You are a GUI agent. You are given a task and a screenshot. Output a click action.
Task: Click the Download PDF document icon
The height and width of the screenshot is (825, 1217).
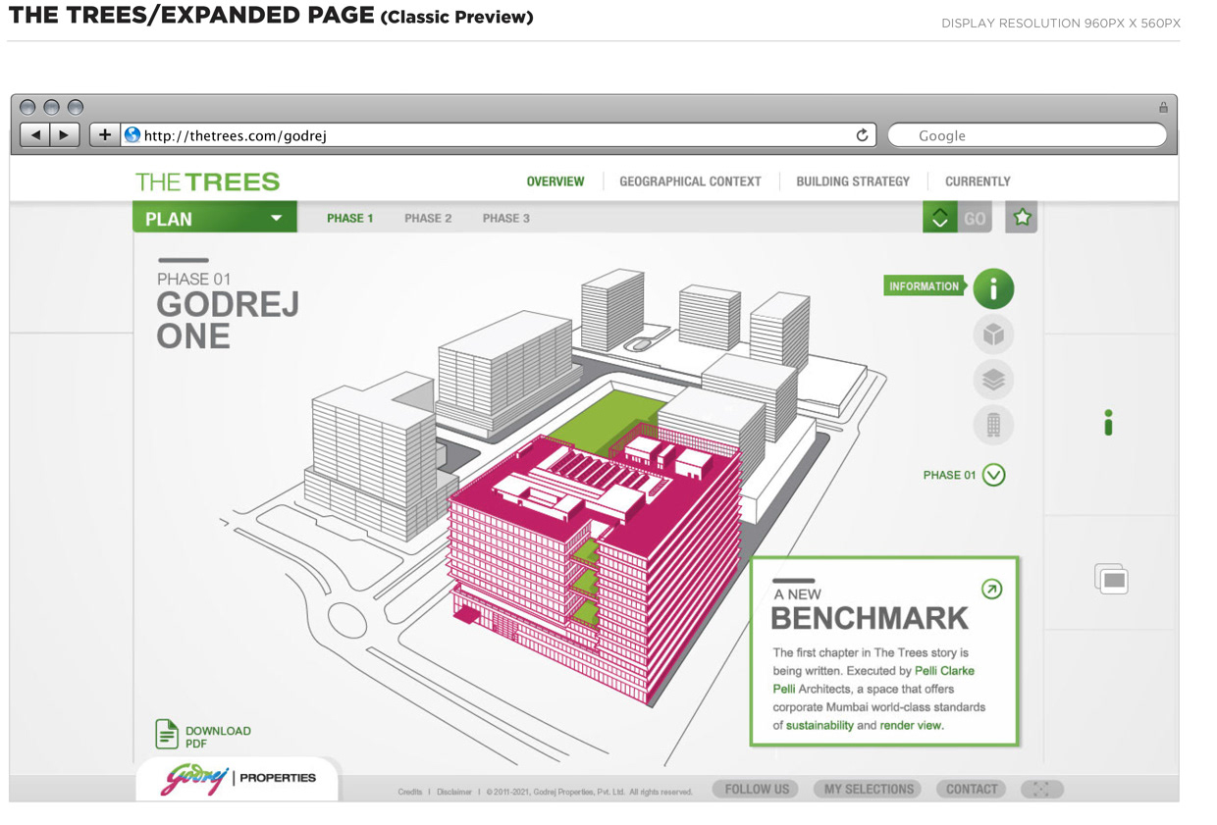tap(167, 735)
